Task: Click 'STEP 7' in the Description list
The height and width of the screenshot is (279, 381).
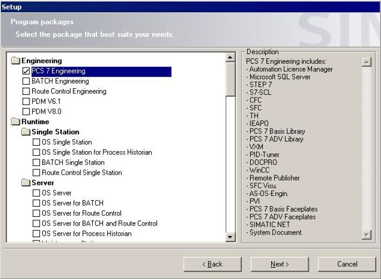Action: pos(261,85)
